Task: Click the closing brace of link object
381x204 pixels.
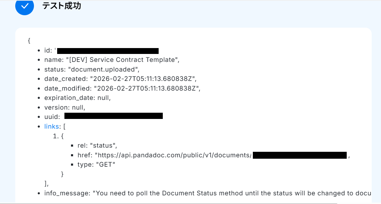Action: (x=62, y=174)
